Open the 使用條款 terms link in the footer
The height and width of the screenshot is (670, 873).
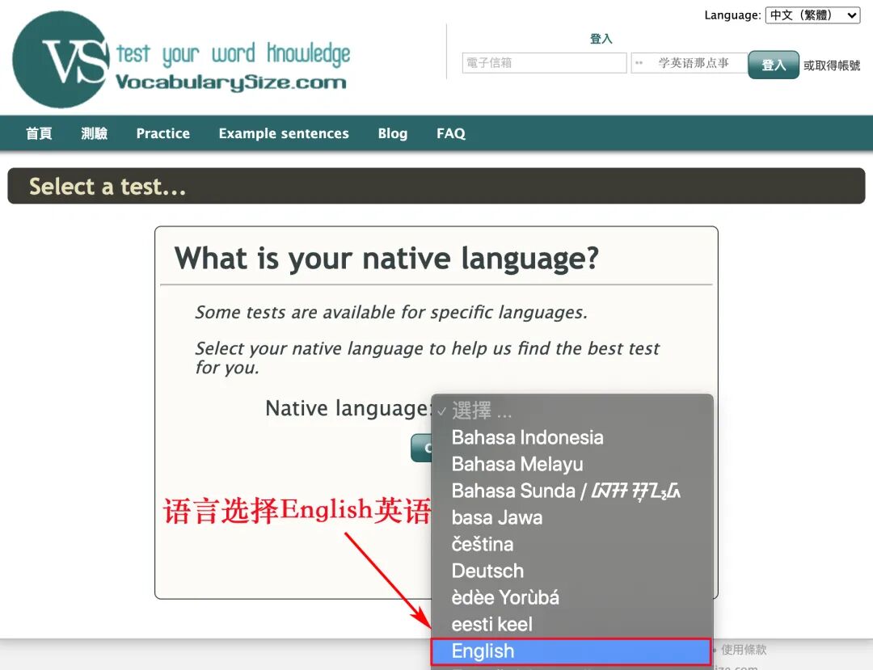(744, 650)
